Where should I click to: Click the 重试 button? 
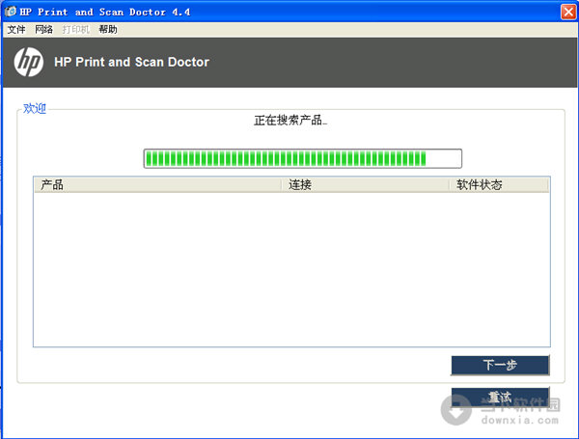[x=500, y=397]
